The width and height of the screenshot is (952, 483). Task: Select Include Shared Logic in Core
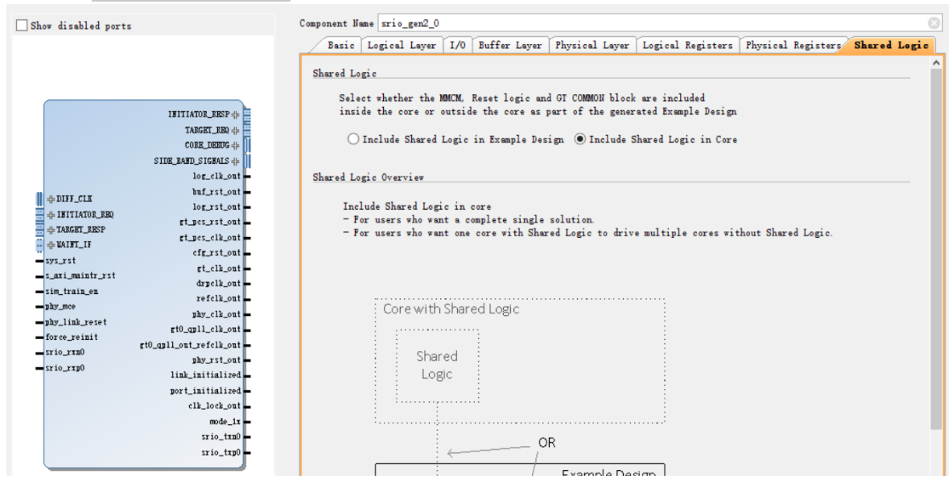click(580, 139)
